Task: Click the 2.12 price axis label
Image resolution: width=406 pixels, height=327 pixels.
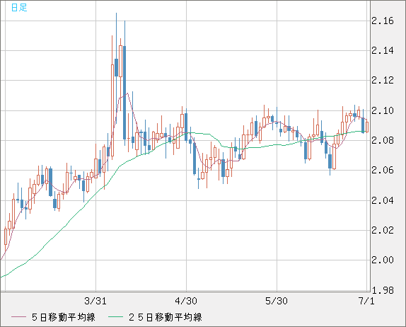Action: (383, 80)
